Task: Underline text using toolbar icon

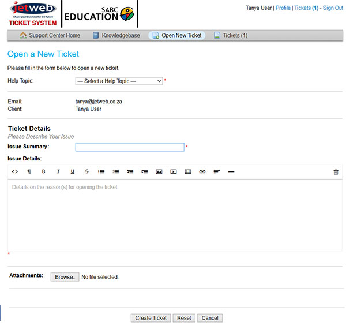Action: pos(73,172)
